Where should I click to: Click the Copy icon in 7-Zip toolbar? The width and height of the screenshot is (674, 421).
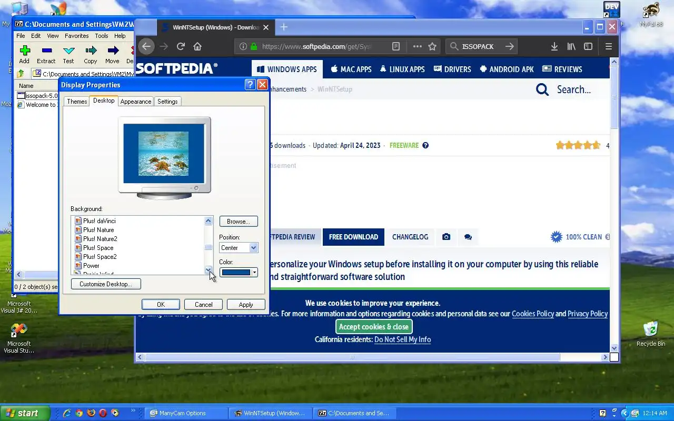(x=91, y=51)
